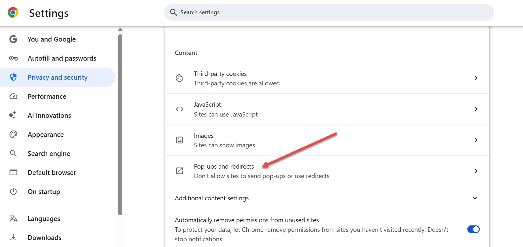Click the pop-out icon for Pop-ups and redirects
Screen dimensions: 523x247
(x=180, y=171)
